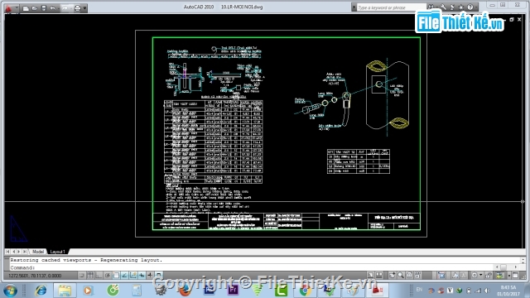The image size is (530, 298).
Task: Toggle Object Snap in status bar
Action: [x=116, y=276]
